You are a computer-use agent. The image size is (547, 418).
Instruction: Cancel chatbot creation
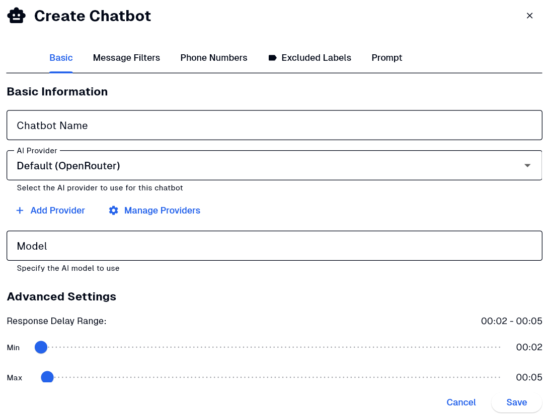tap(461, 402)
